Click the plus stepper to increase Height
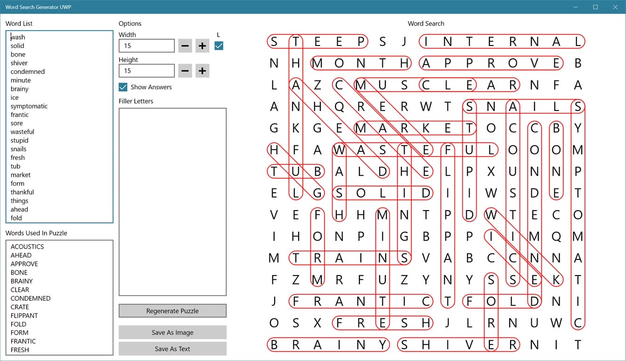Image resolution: width=626 pixels, height=361 pixels. [202, 71]
